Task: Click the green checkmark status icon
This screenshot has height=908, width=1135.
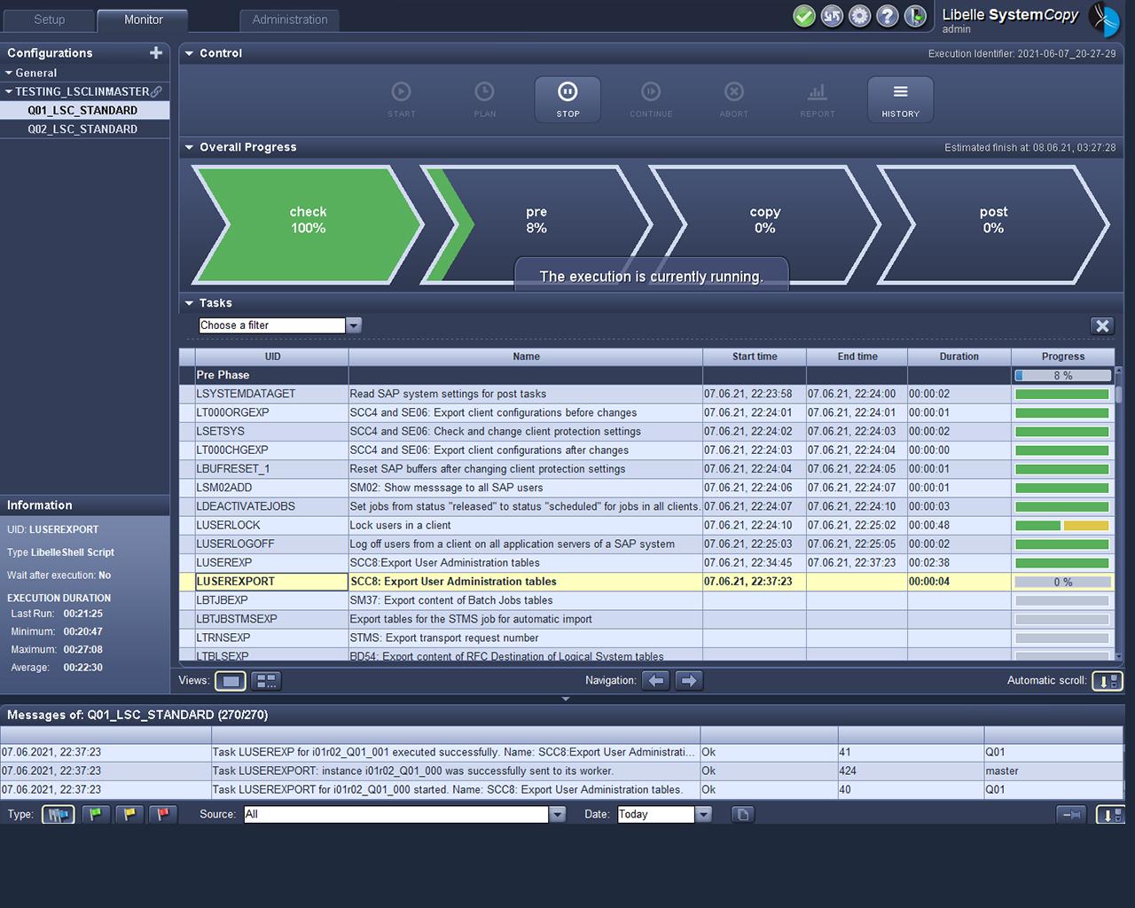Action: 804,16
